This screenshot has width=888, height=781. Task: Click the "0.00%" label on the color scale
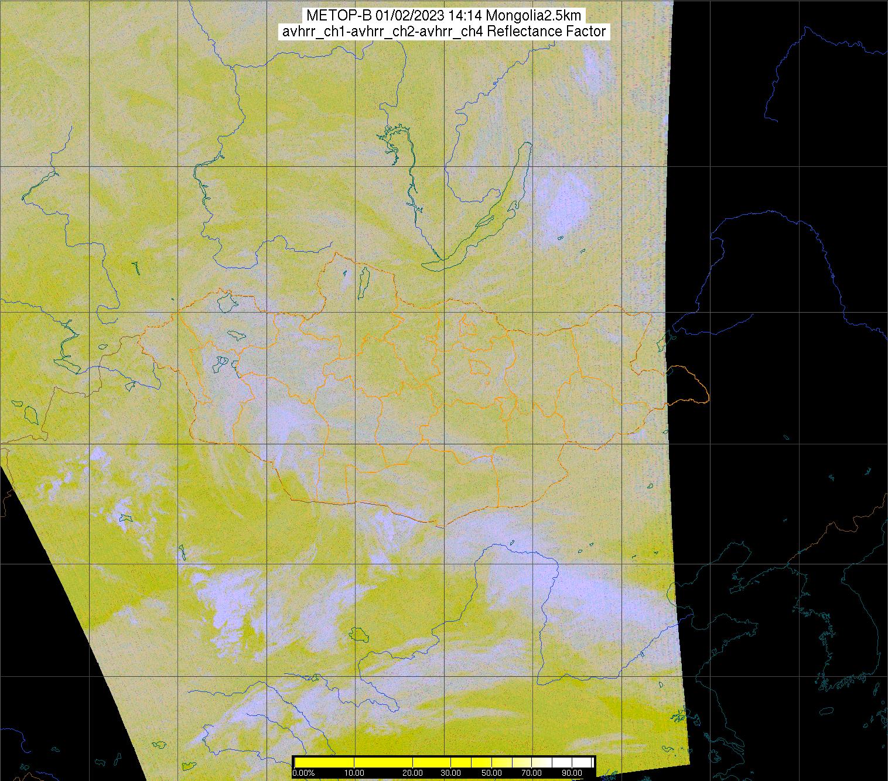pos(303,773)
